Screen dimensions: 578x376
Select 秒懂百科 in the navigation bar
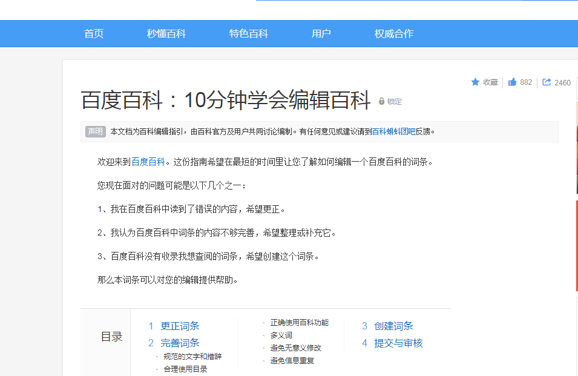pos(168,33)
